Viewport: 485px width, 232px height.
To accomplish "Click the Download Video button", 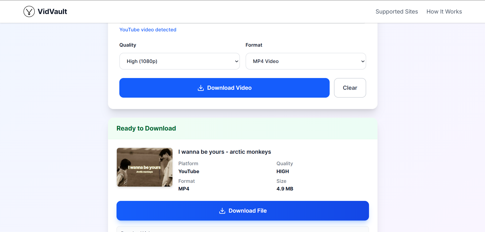I will (224, 88).
